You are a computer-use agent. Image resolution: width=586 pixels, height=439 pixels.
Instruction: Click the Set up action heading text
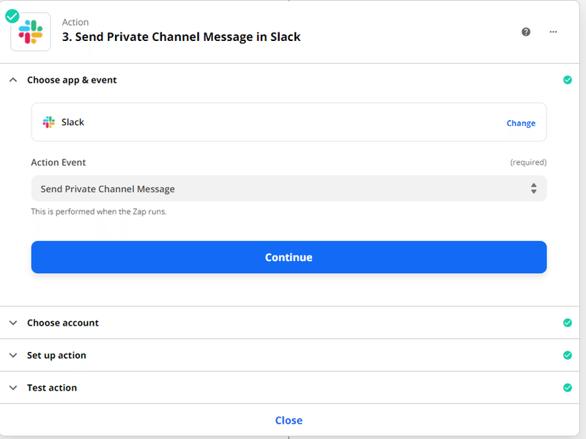click(x=56, y=356)
